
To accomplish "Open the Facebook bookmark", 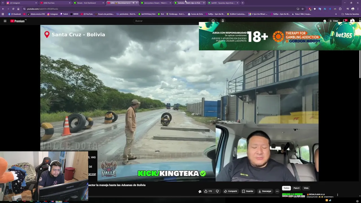I will (15, 14).
